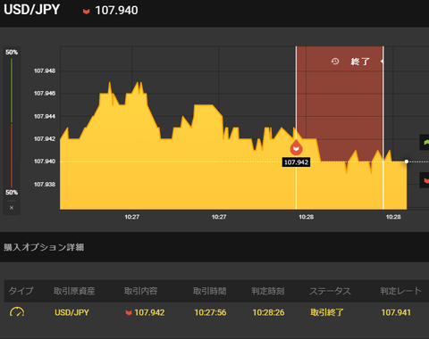429x339 pixels.
Task: Click the 購入オプション詳細 section header
Action: (44, 247)
